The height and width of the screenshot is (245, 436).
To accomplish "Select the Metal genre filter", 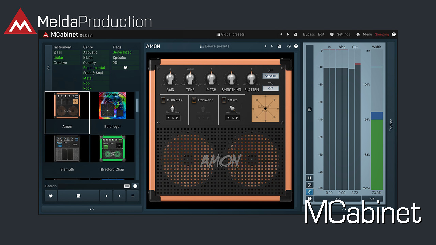I will coord(88,78).
